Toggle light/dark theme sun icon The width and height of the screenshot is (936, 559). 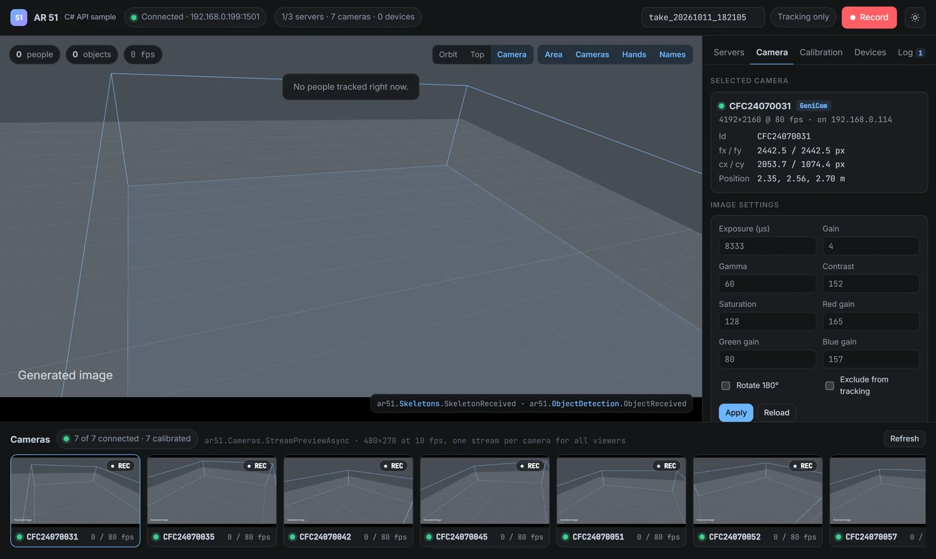(x=915, y=18)
